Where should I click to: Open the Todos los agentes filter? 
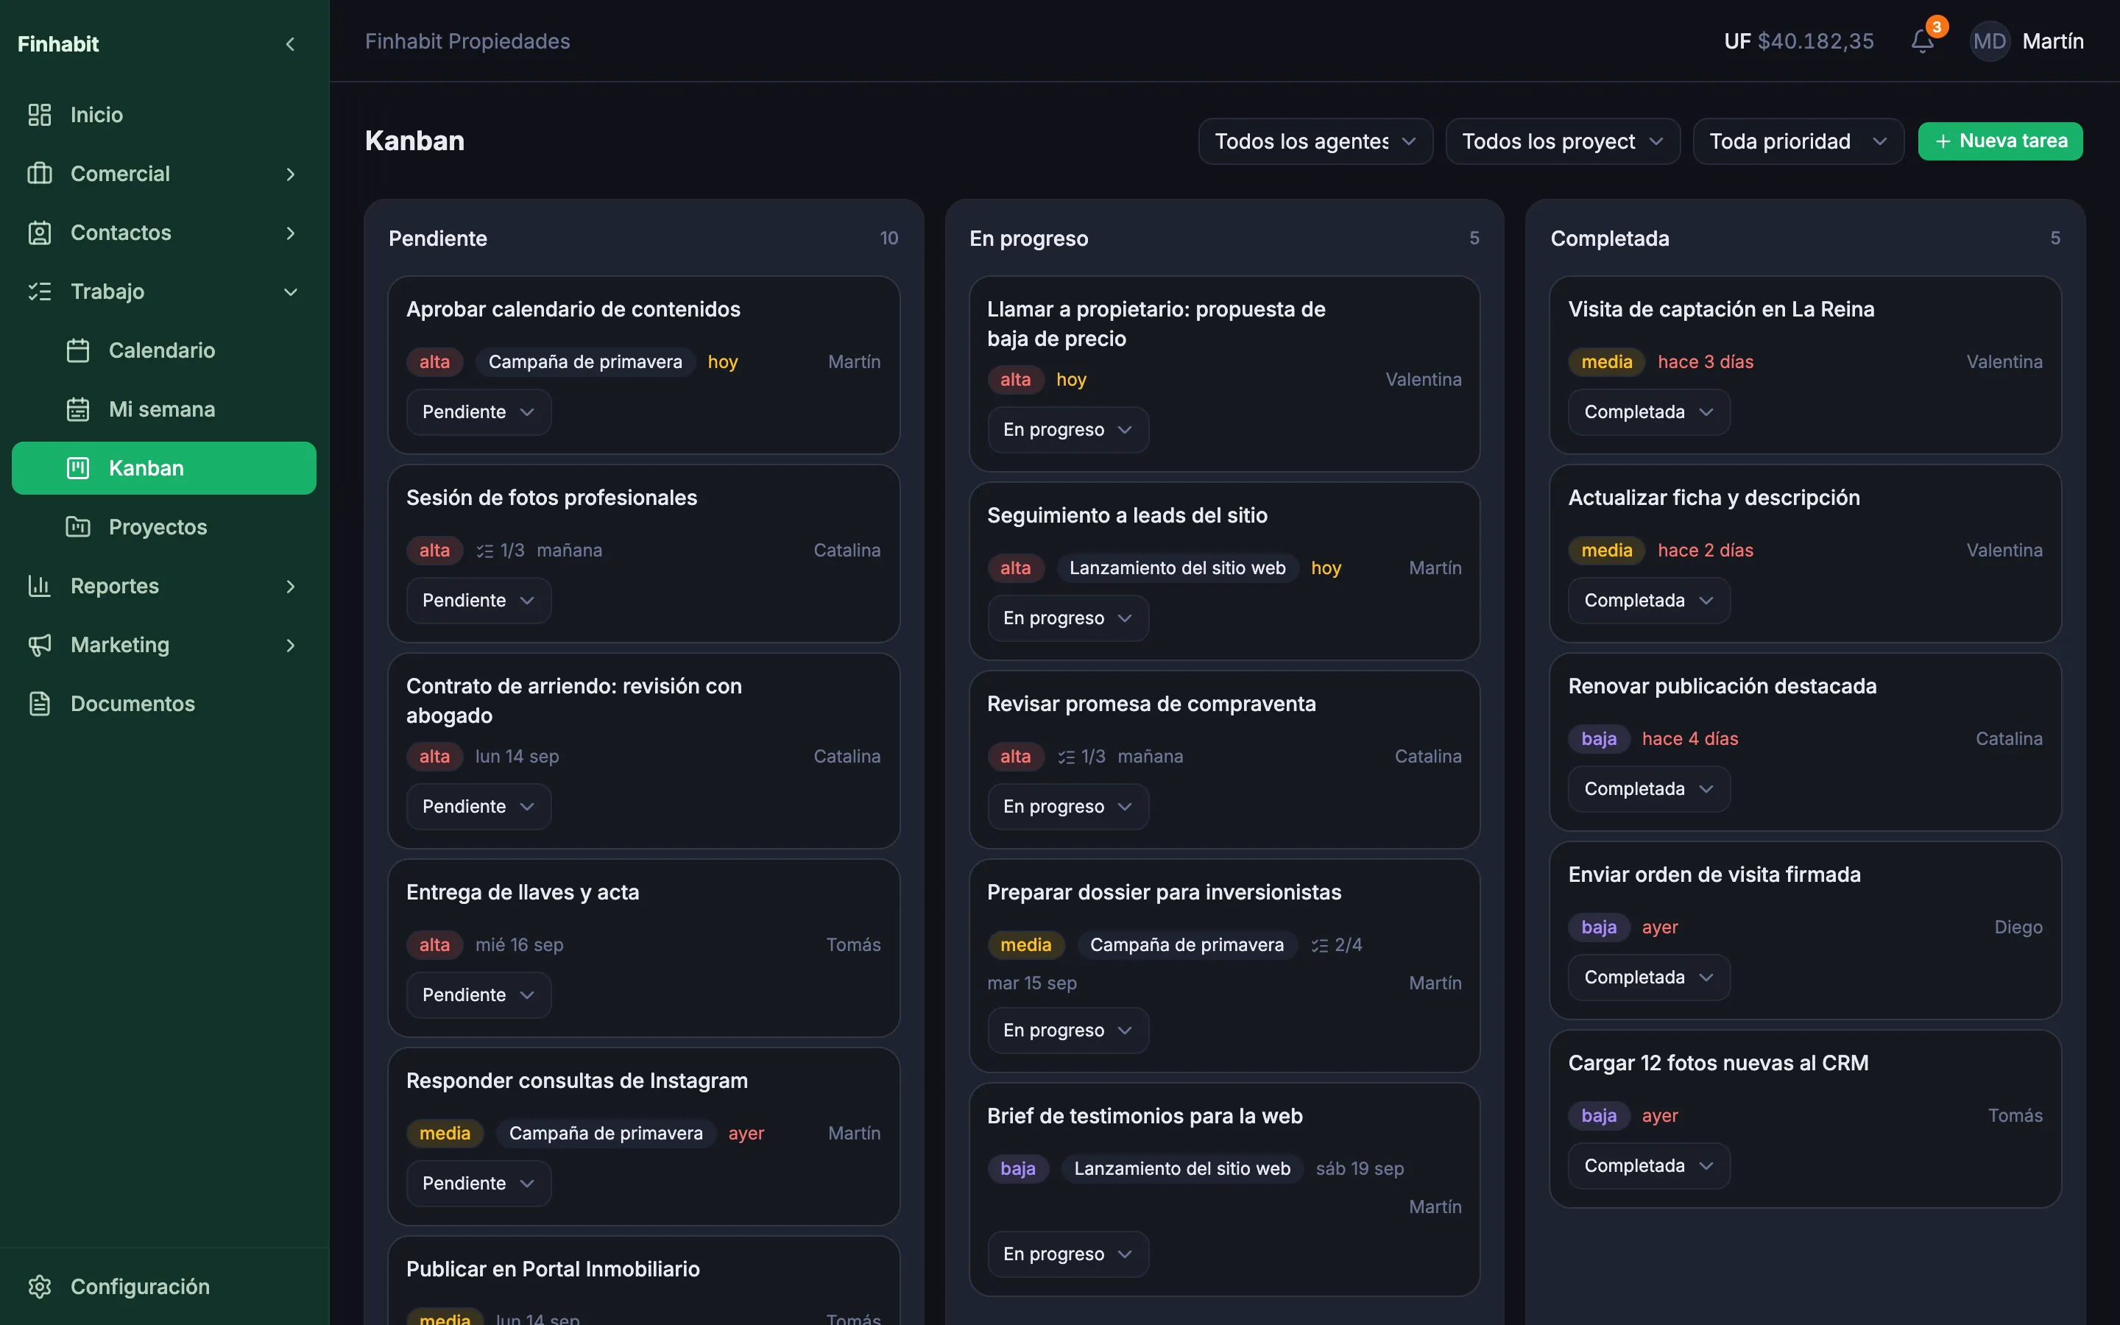1315,141
